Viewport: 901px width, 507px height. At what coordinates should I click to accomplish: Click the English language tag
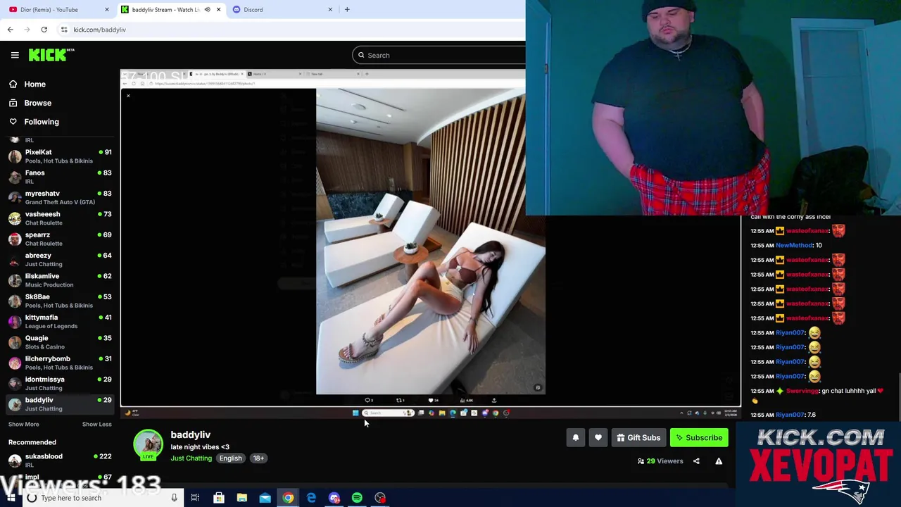[230, 458]
